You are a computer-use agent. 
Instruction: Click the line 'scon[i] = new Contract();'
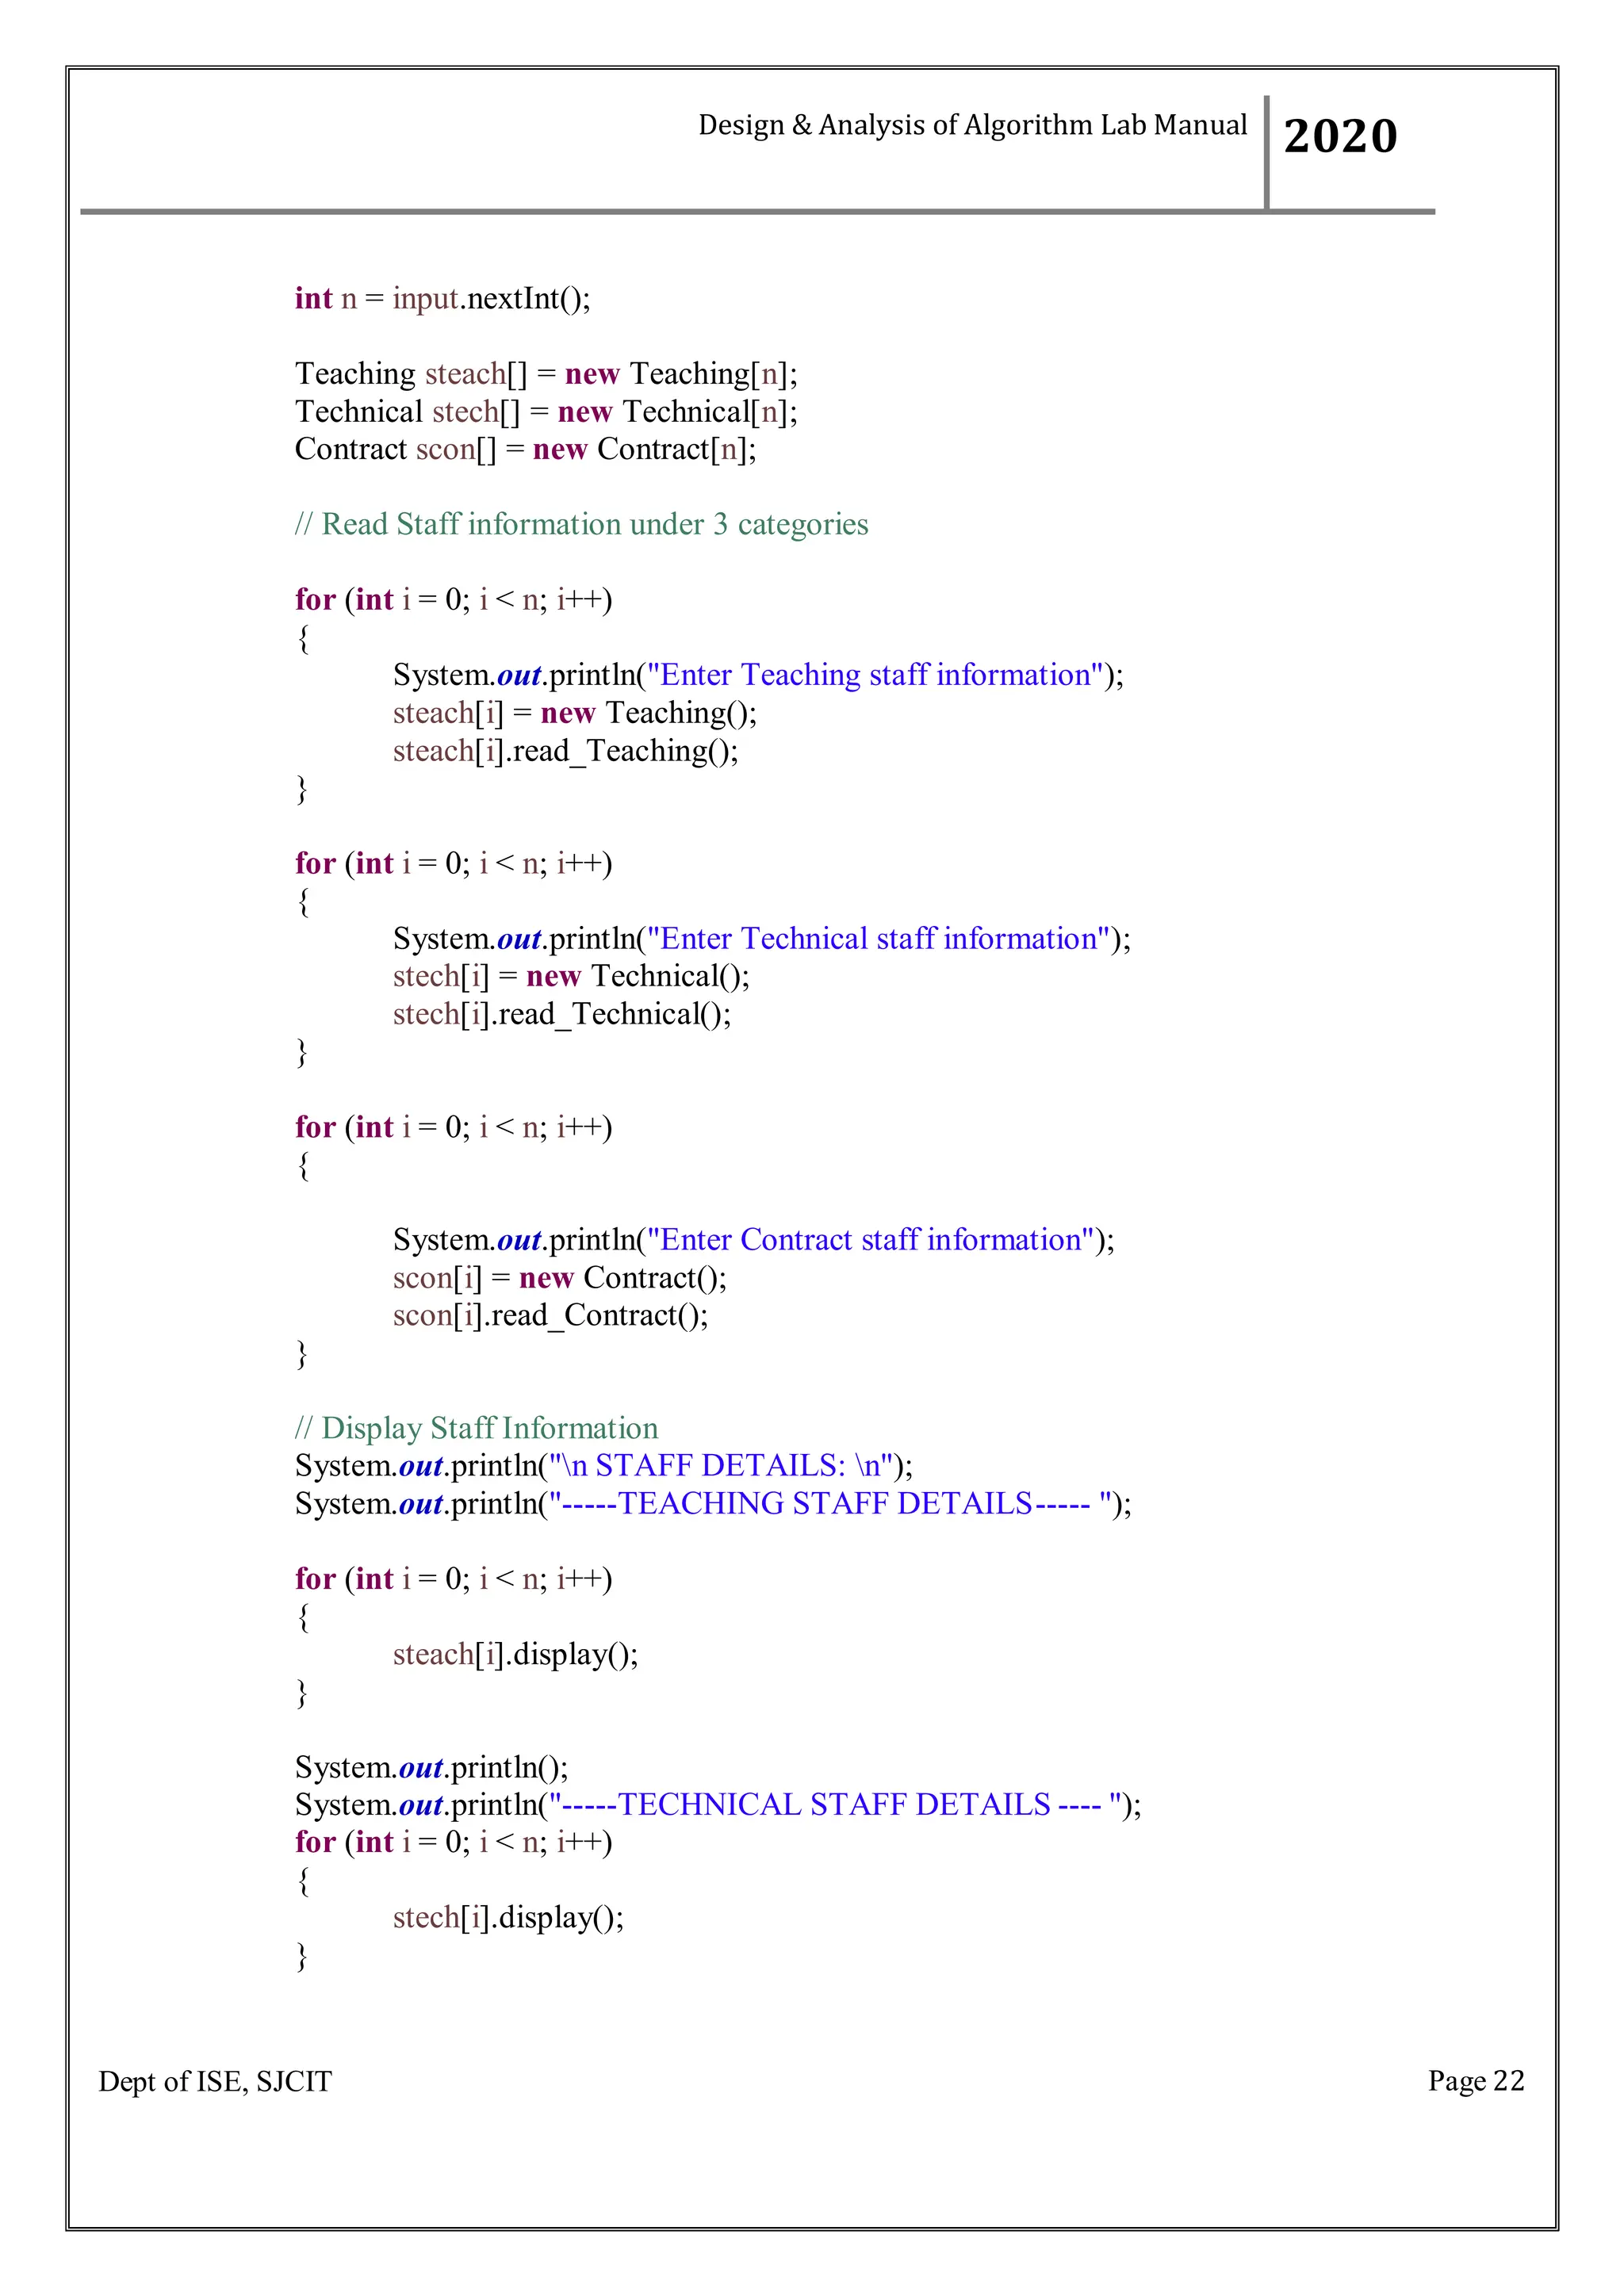point(560,1278)
